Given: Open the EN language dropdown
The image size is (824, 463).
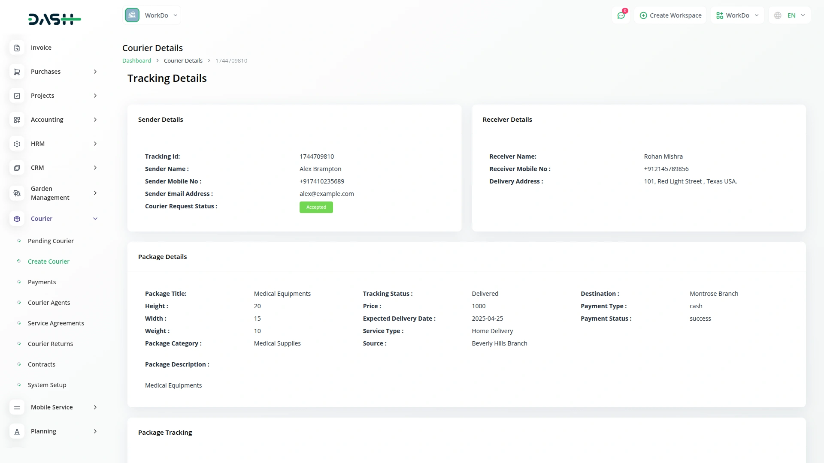Looking at the screenshot, I should [x=790, y=15].
